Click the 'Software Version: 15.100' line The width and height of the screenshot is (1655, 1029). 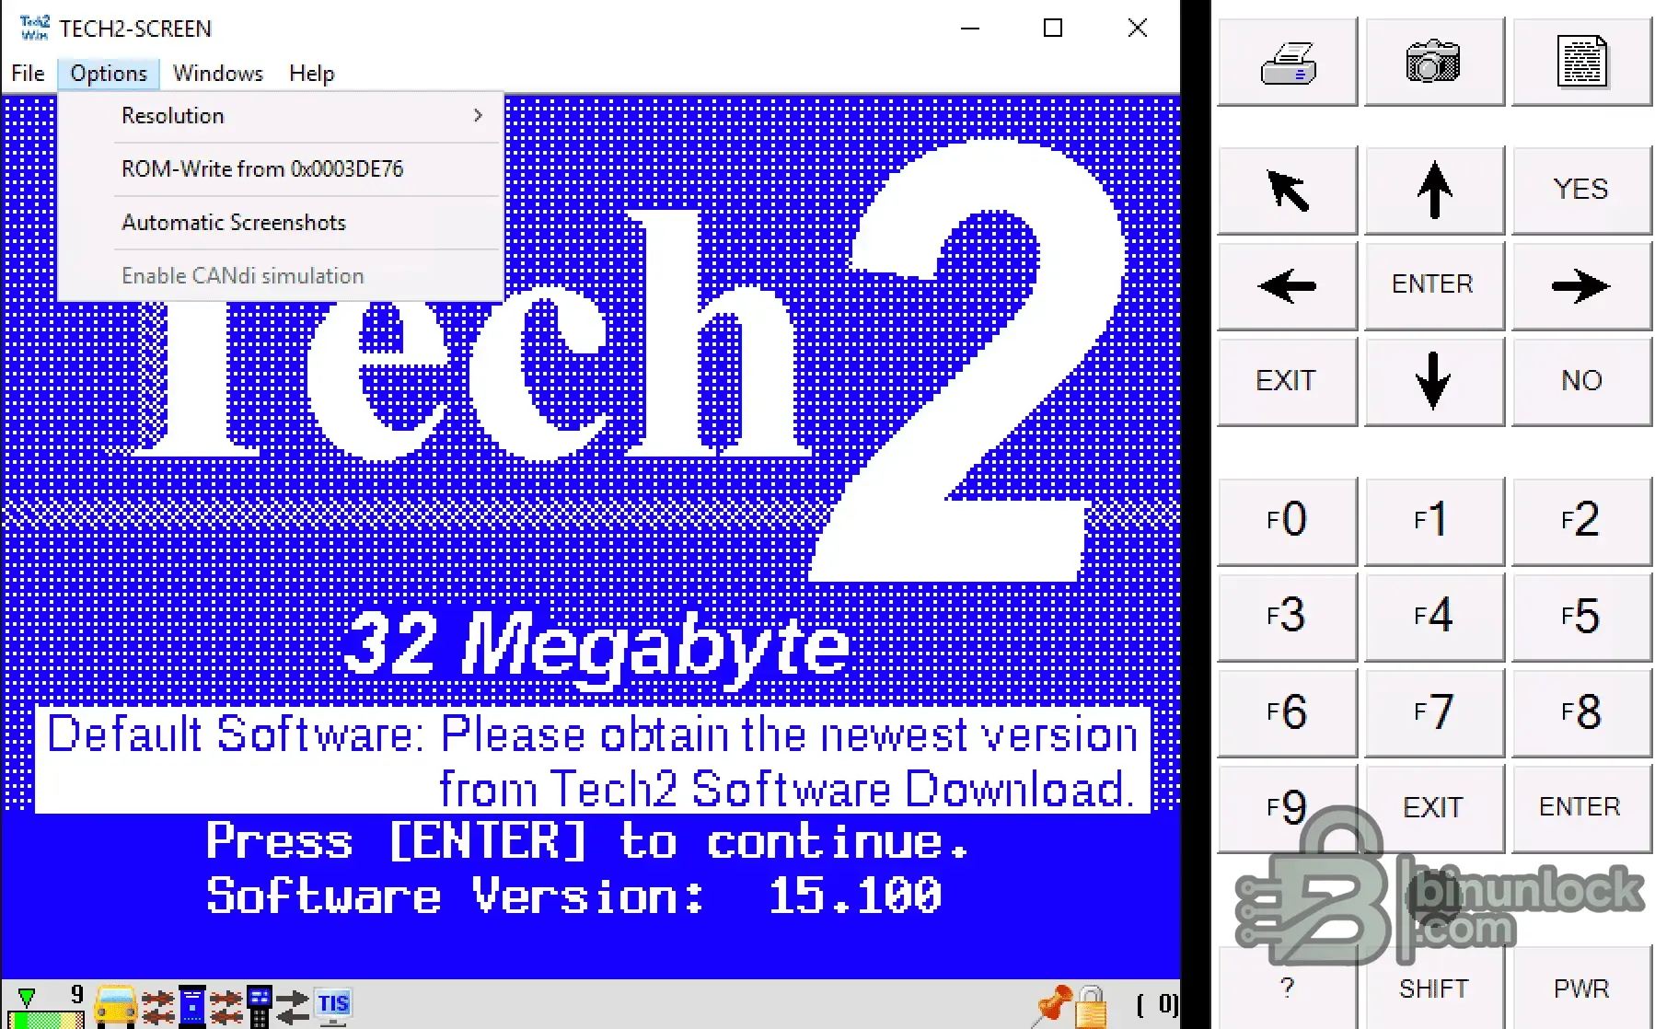tap(574, 896)
